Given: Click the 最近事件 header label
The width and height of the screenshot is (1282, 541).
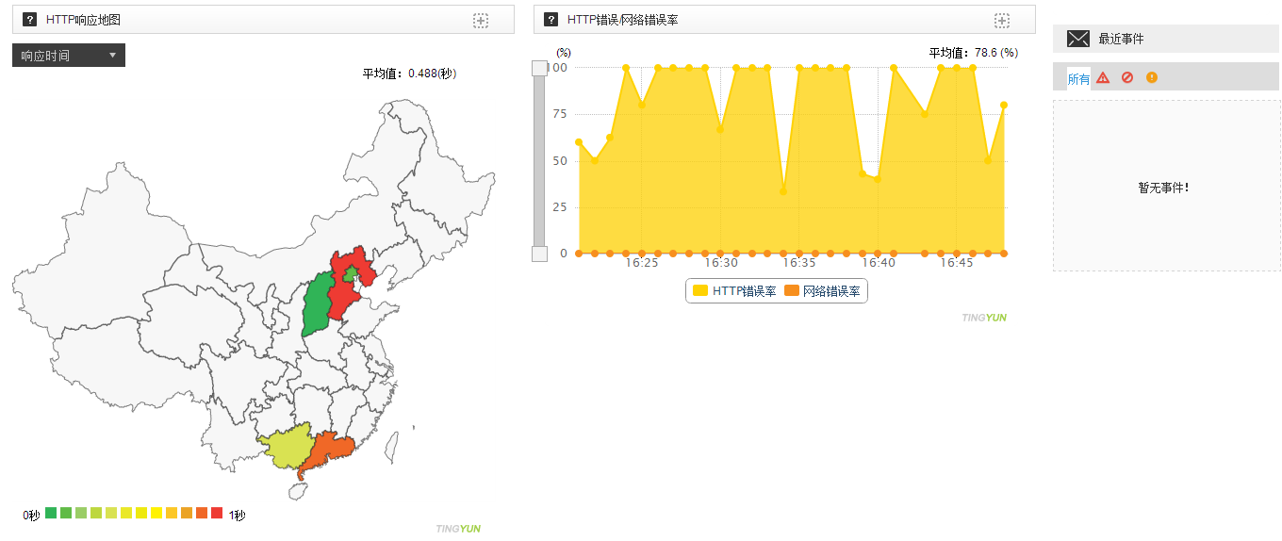Looking at the screenshot, I should (1121, 39).
